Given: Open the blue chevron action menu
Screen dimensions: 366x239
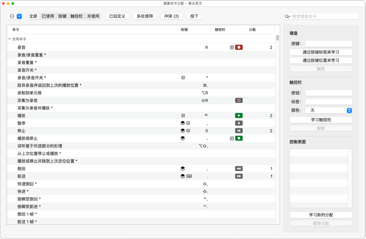Looking at the screenshot, I should point(20,16).
